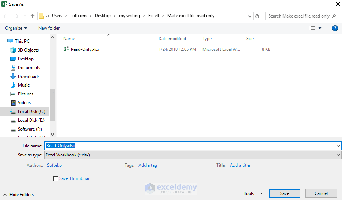
Task: Open more view options dropdown
Action: [x=320, y=28]
